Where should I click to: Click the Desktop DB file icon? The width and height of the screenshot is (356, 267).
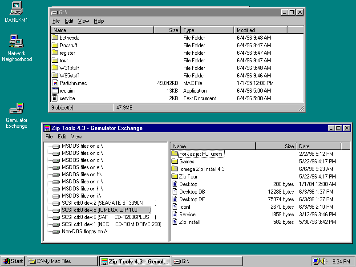(175, 191)
